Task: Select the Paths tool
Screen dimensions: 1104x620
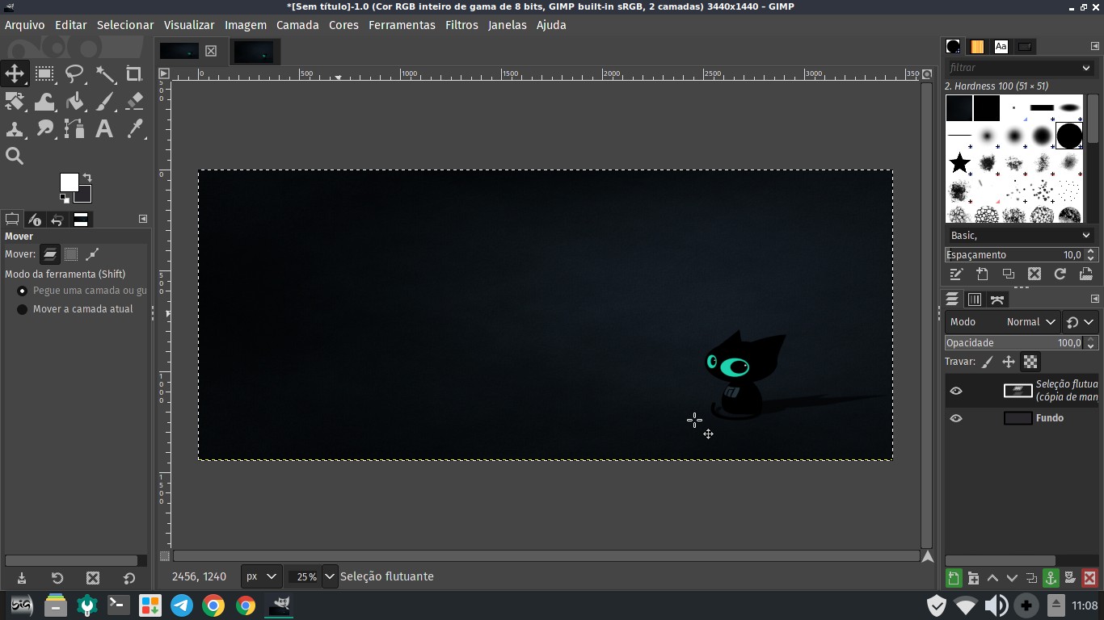Action: pyautogui.click(x=74, y=128)
